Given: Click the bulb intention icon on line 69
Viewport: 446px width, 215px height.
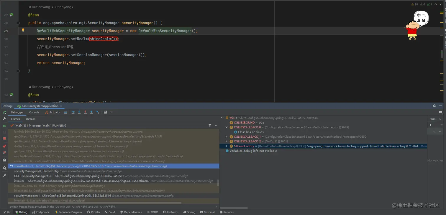Looking at the screenshot, I should pos(23,30).
